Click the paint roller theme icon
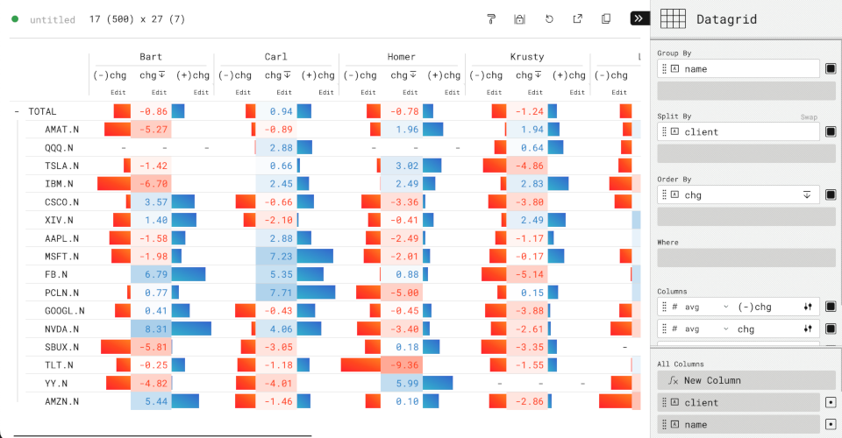Screen dimensions: 842x438 491,18
